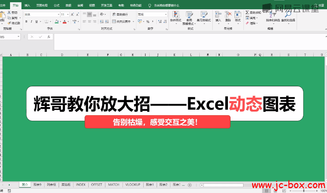Open the font name dropdown 宋体

pyautogui.click(x=58, y=14)
